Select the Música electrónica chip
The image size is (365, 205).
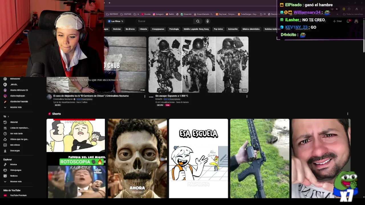[251, 29]
